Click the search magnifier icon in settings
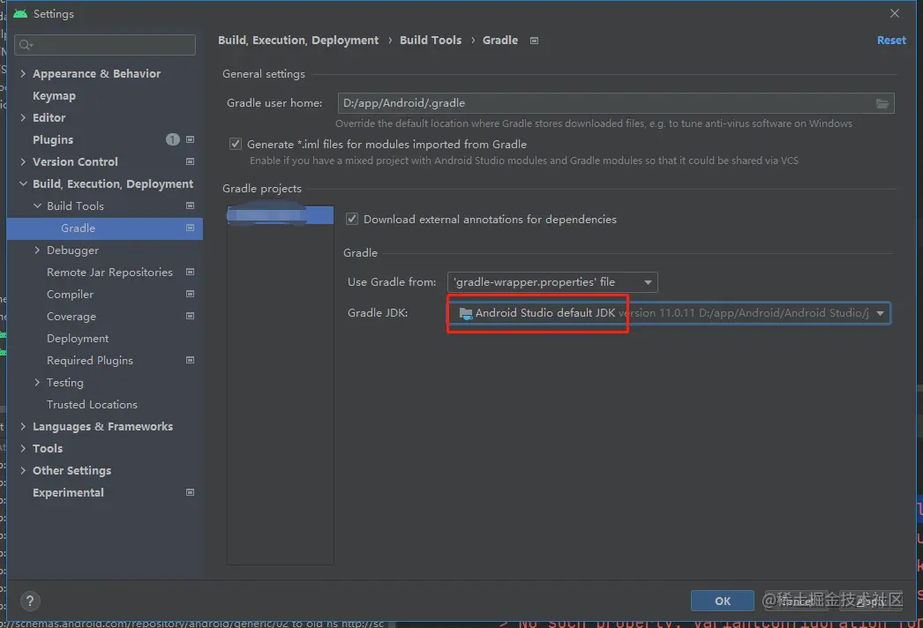Viewport: 923px width, 628px height. [26, 45]
